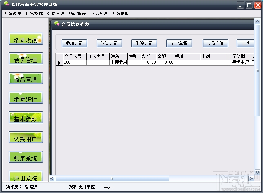The width and height of the screenshot is (263, 193).
Task: Click the 性别 column header
Action: point(134,56)
